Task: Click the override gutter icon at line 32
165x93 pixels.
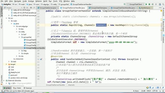Action: 41,59
